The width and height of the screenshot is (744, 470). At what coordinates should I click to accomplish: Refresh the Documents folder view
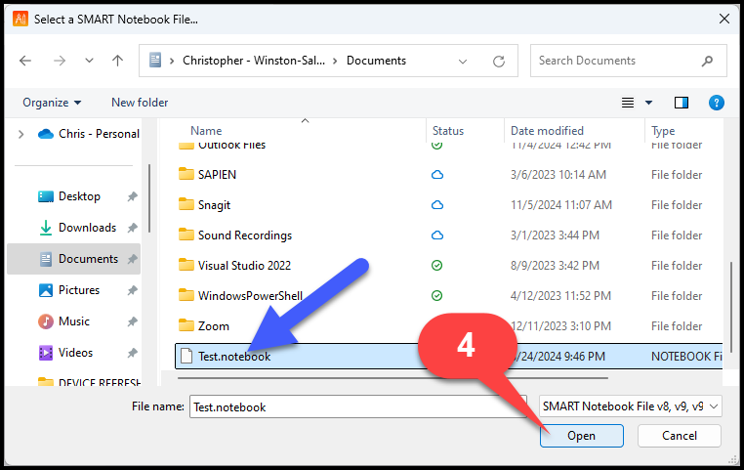pyautogui.click(x=499, y=61)
